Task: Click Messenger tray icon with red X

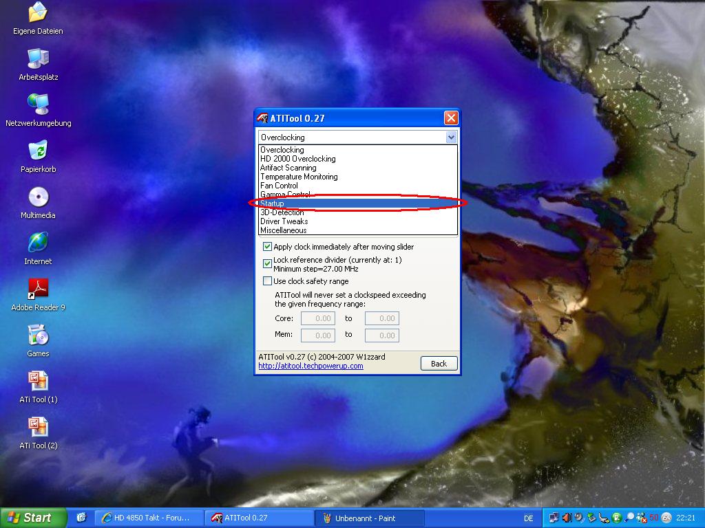Action: [x=642, y=518]
